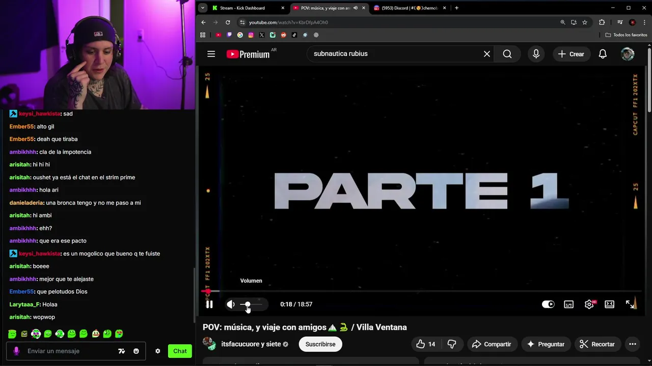Open the Chrome profile avatar
The height and width of the screenshot is (366, 652).
pos(632,22)
